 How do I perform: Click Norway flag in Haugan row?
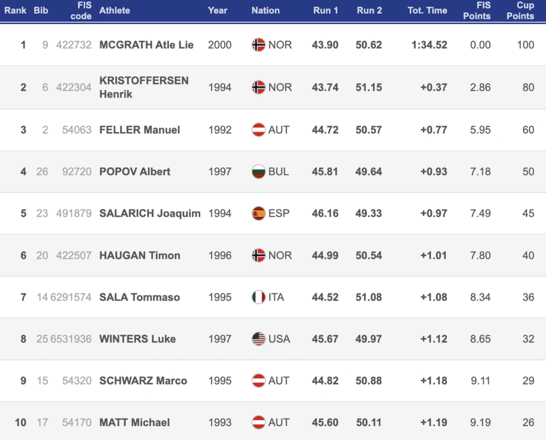259,255
